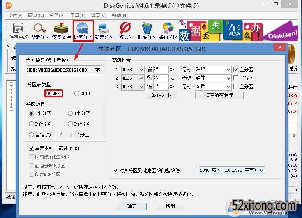This screenshot has width=302, height=218.
Task: Click the partition 3 size input field
Action: coord(161,87)
